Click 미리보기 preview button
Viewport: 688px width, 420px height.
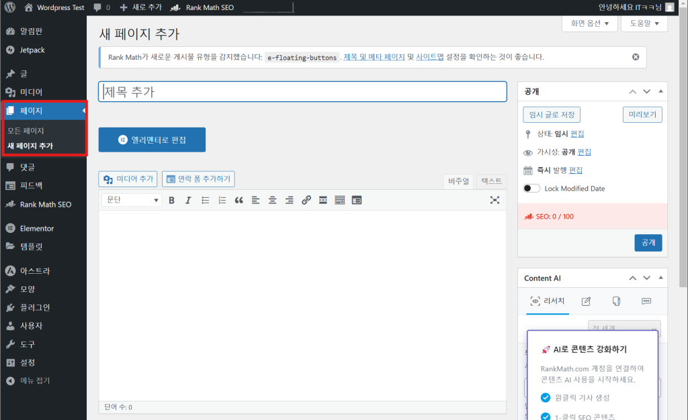click(642, 115)
